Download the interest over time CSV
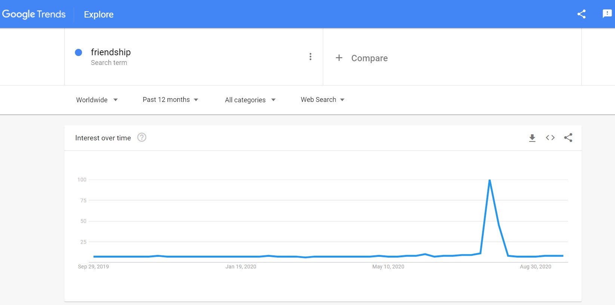Viewport: 615px width, 305px height. coord(532,138)
